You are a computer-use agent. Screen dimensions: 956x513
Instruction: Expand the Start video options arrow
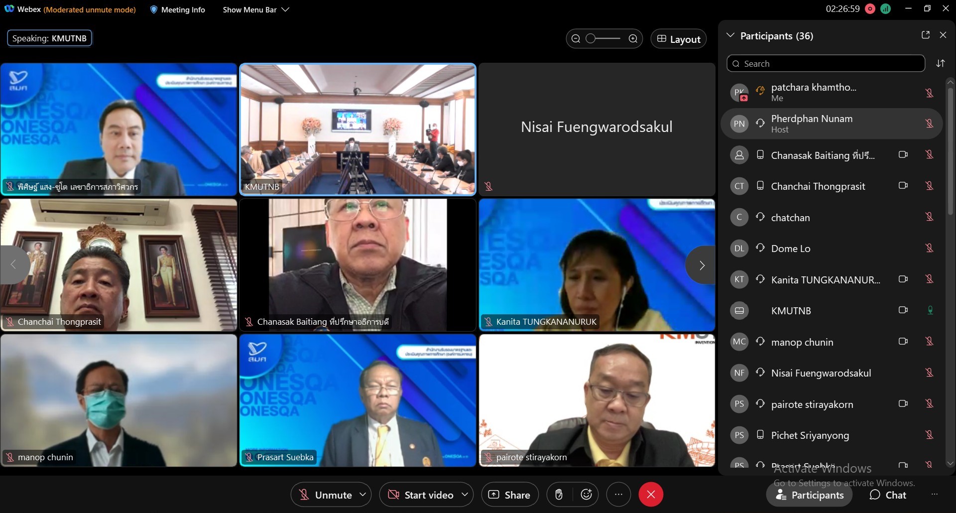pos(465,495)
